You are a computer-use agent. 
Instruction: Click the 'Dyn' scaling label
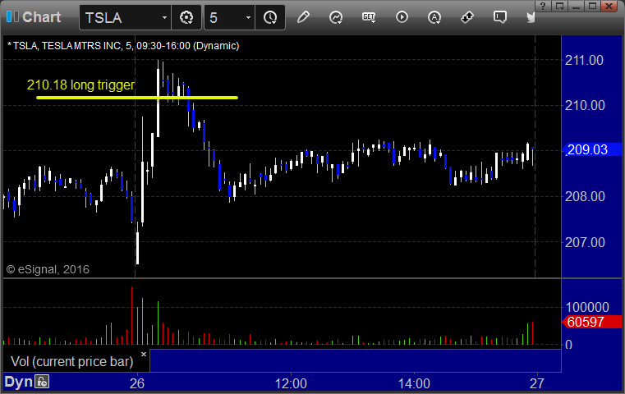[x=18, y=383]
